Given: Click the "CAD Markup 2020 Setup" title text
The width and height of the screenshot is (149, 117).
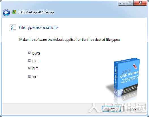Looking at the screenshot, I should tap(36, 12).
